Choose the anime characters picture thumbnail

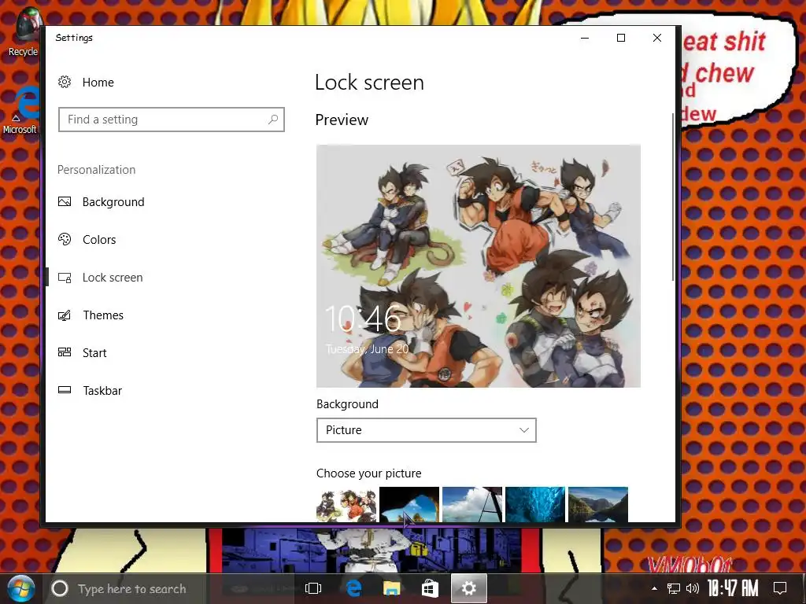point(346,504)
